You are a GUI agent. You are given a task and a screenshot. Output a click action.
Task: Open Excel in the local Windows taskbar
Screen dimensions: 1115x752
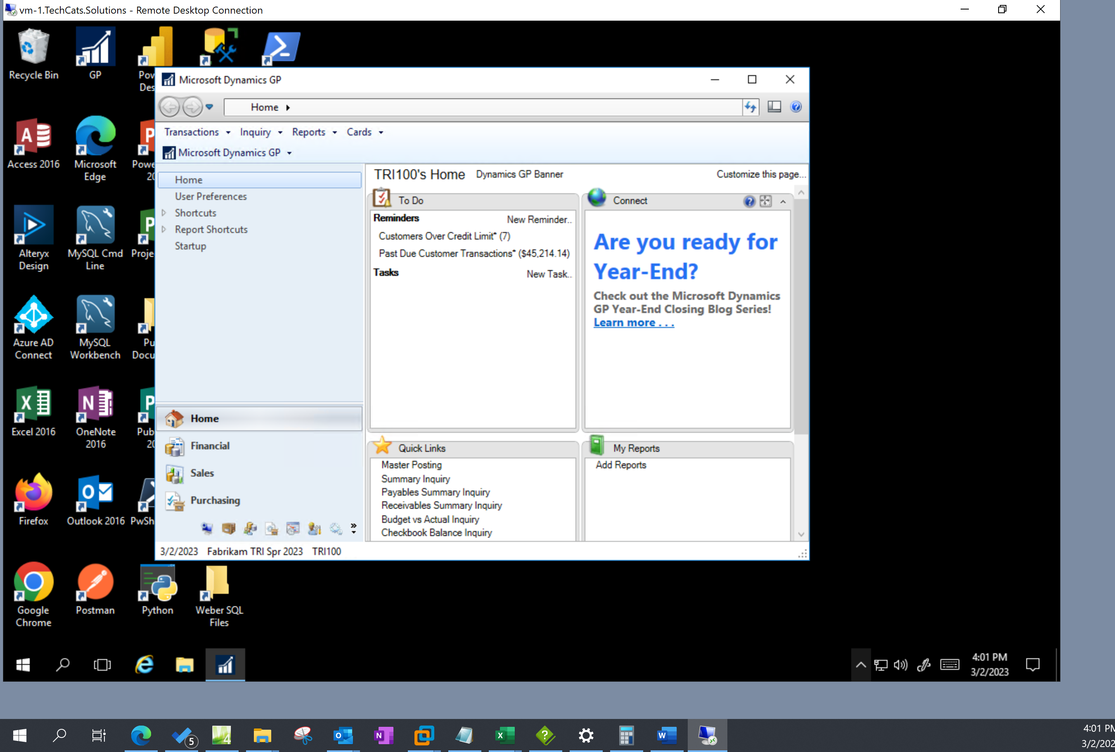[x=504, y=735]
